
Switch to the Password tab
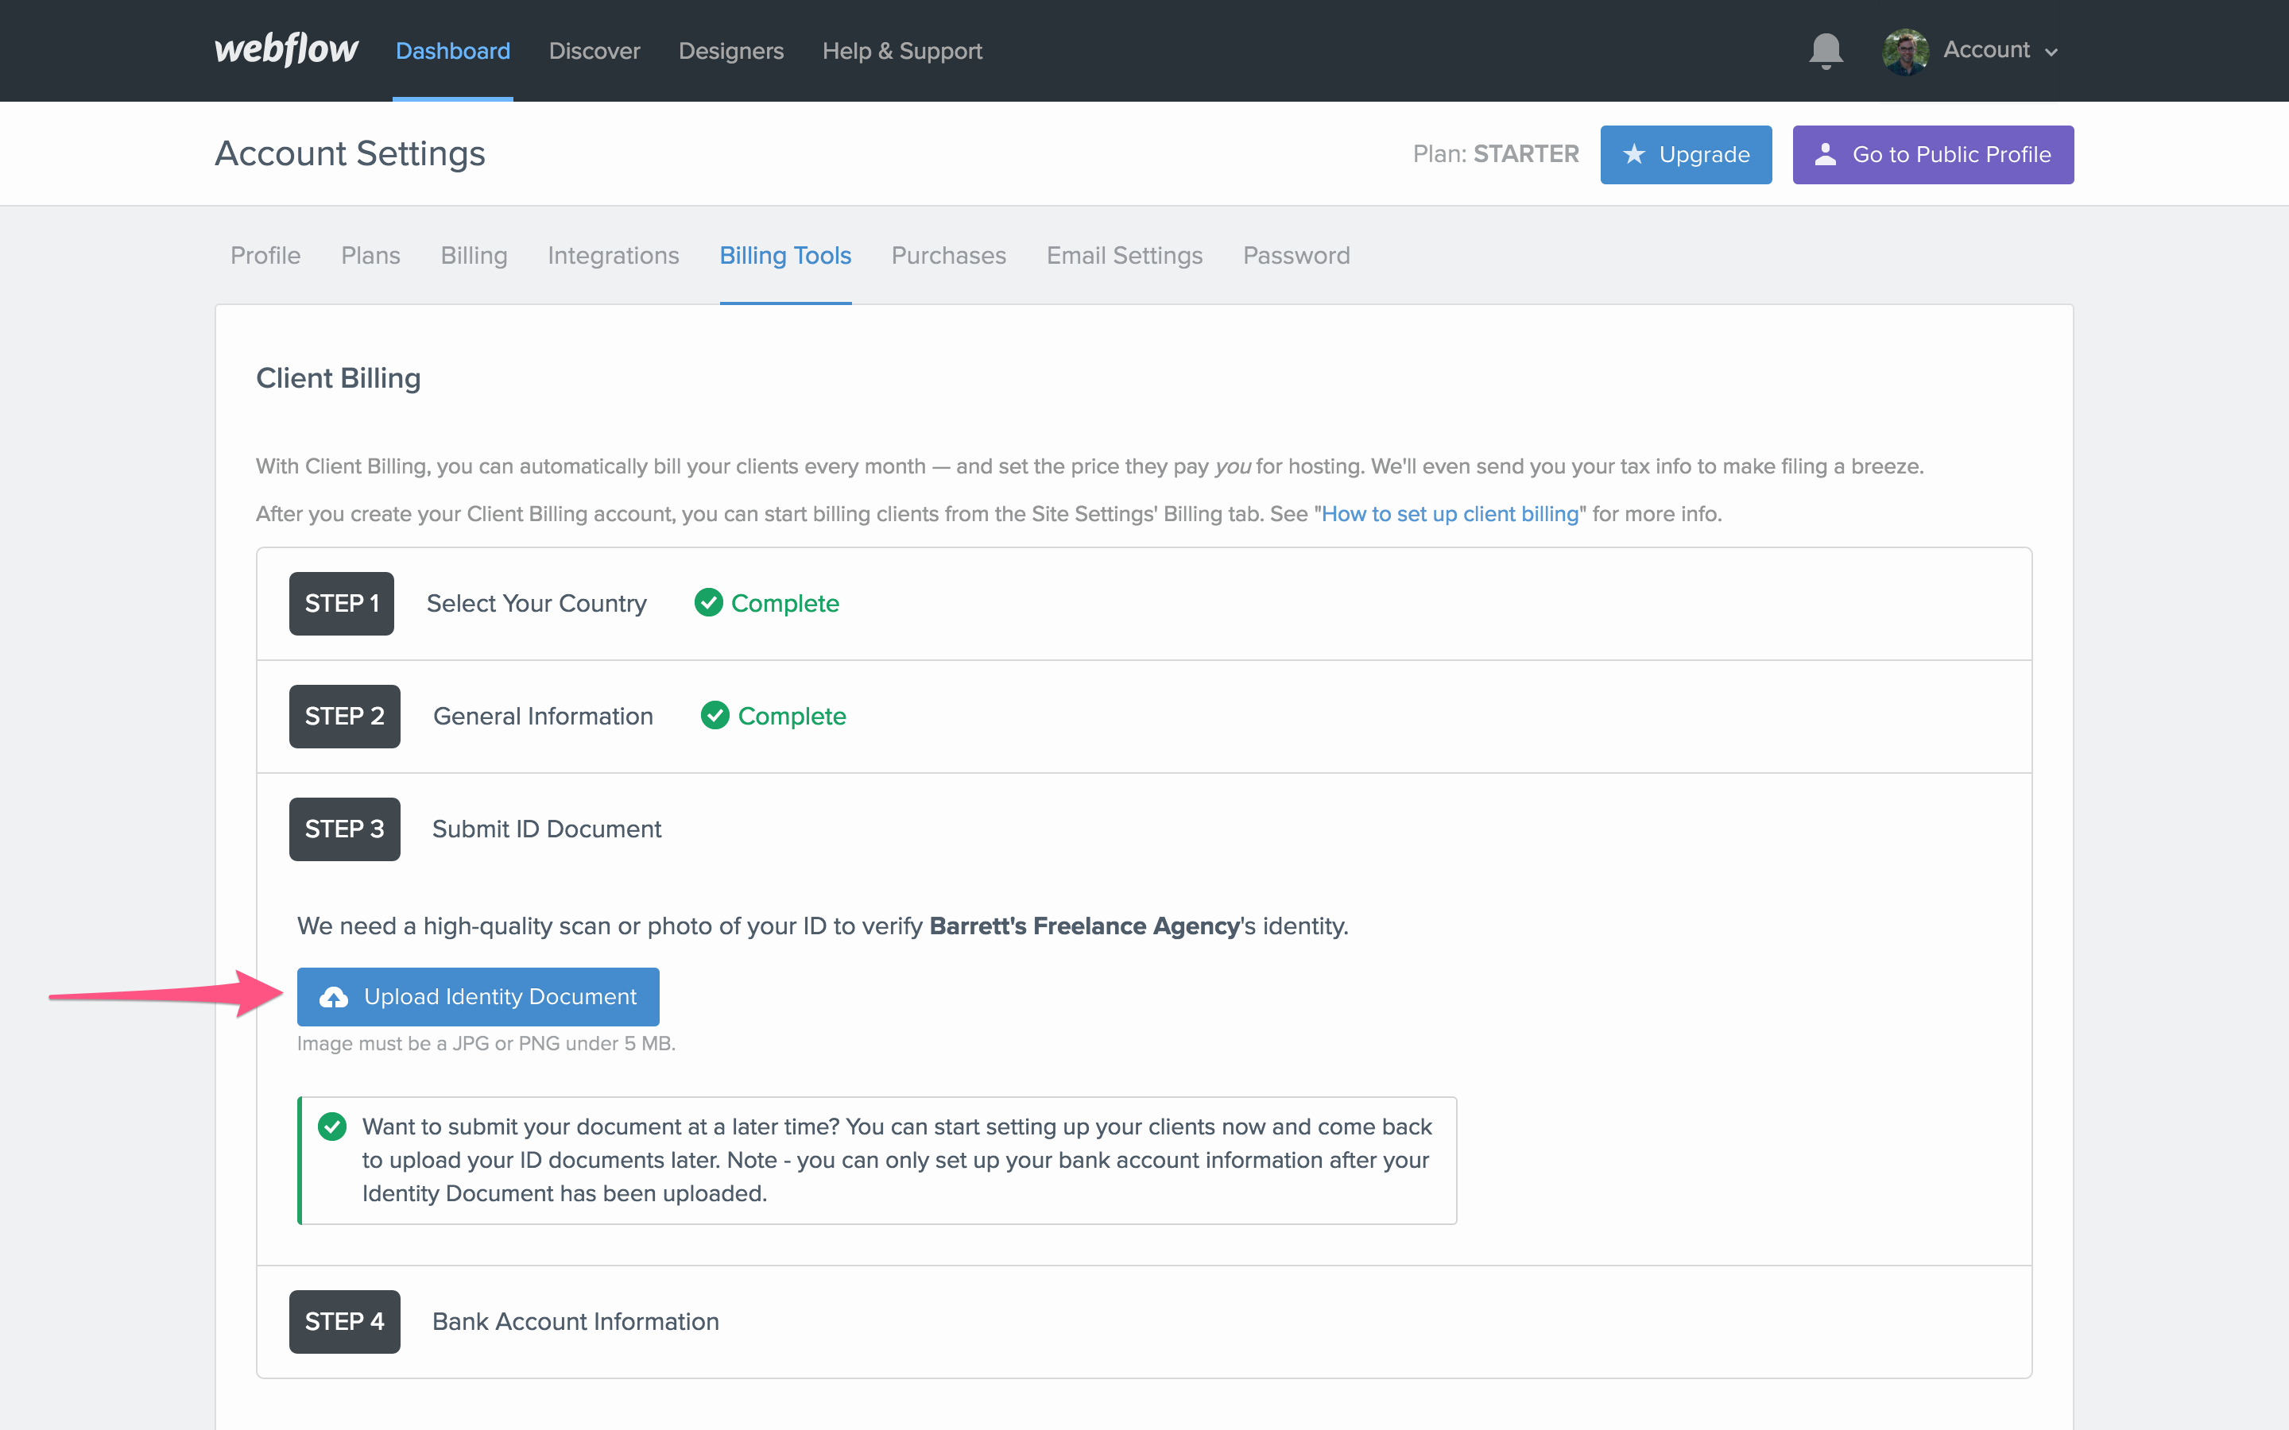pyautogui.click(x=1296, y=255)
